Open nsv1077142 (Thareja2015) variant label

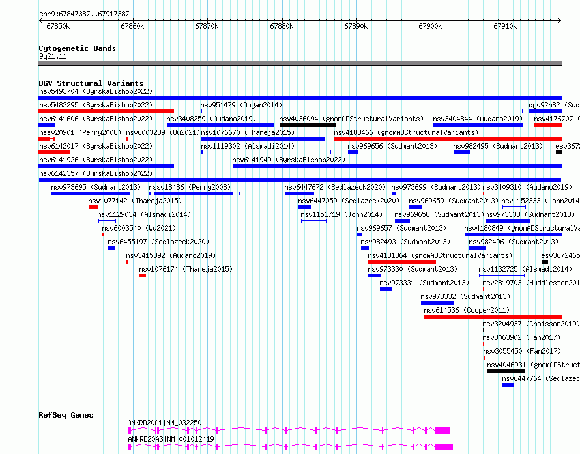[x=135, y=201]
